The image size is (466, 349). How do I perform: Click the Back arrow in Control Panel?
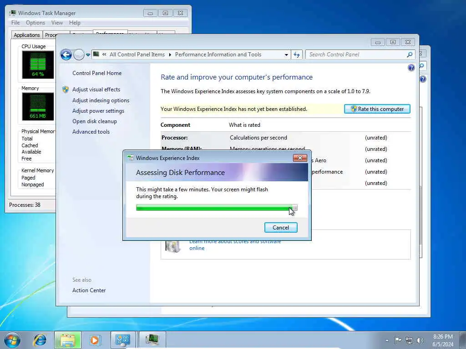point(66,55)
